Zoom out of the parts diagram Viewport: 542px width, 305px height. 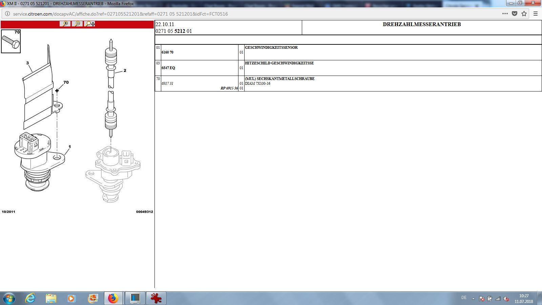click(78, 24)
